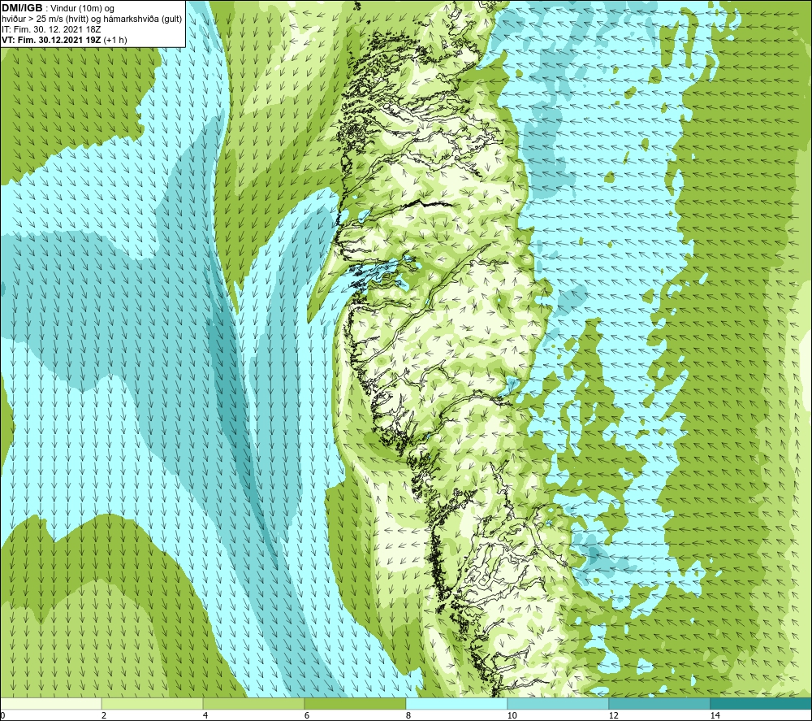Viewport: 812px width, 721px height.
Task: Click the 4–6 m/s green swatch
Action: pos(253,703)
